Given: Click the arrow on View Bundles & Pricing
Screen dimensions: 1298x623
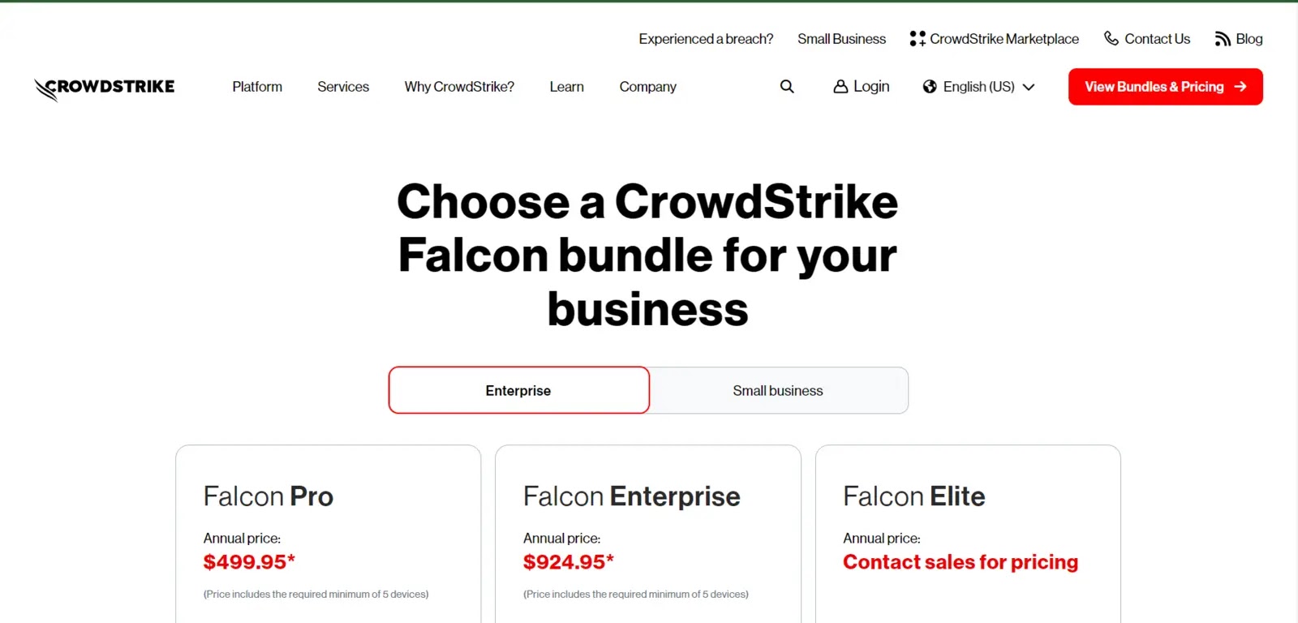Looking at the screenshot, I should coord(1240,87).
